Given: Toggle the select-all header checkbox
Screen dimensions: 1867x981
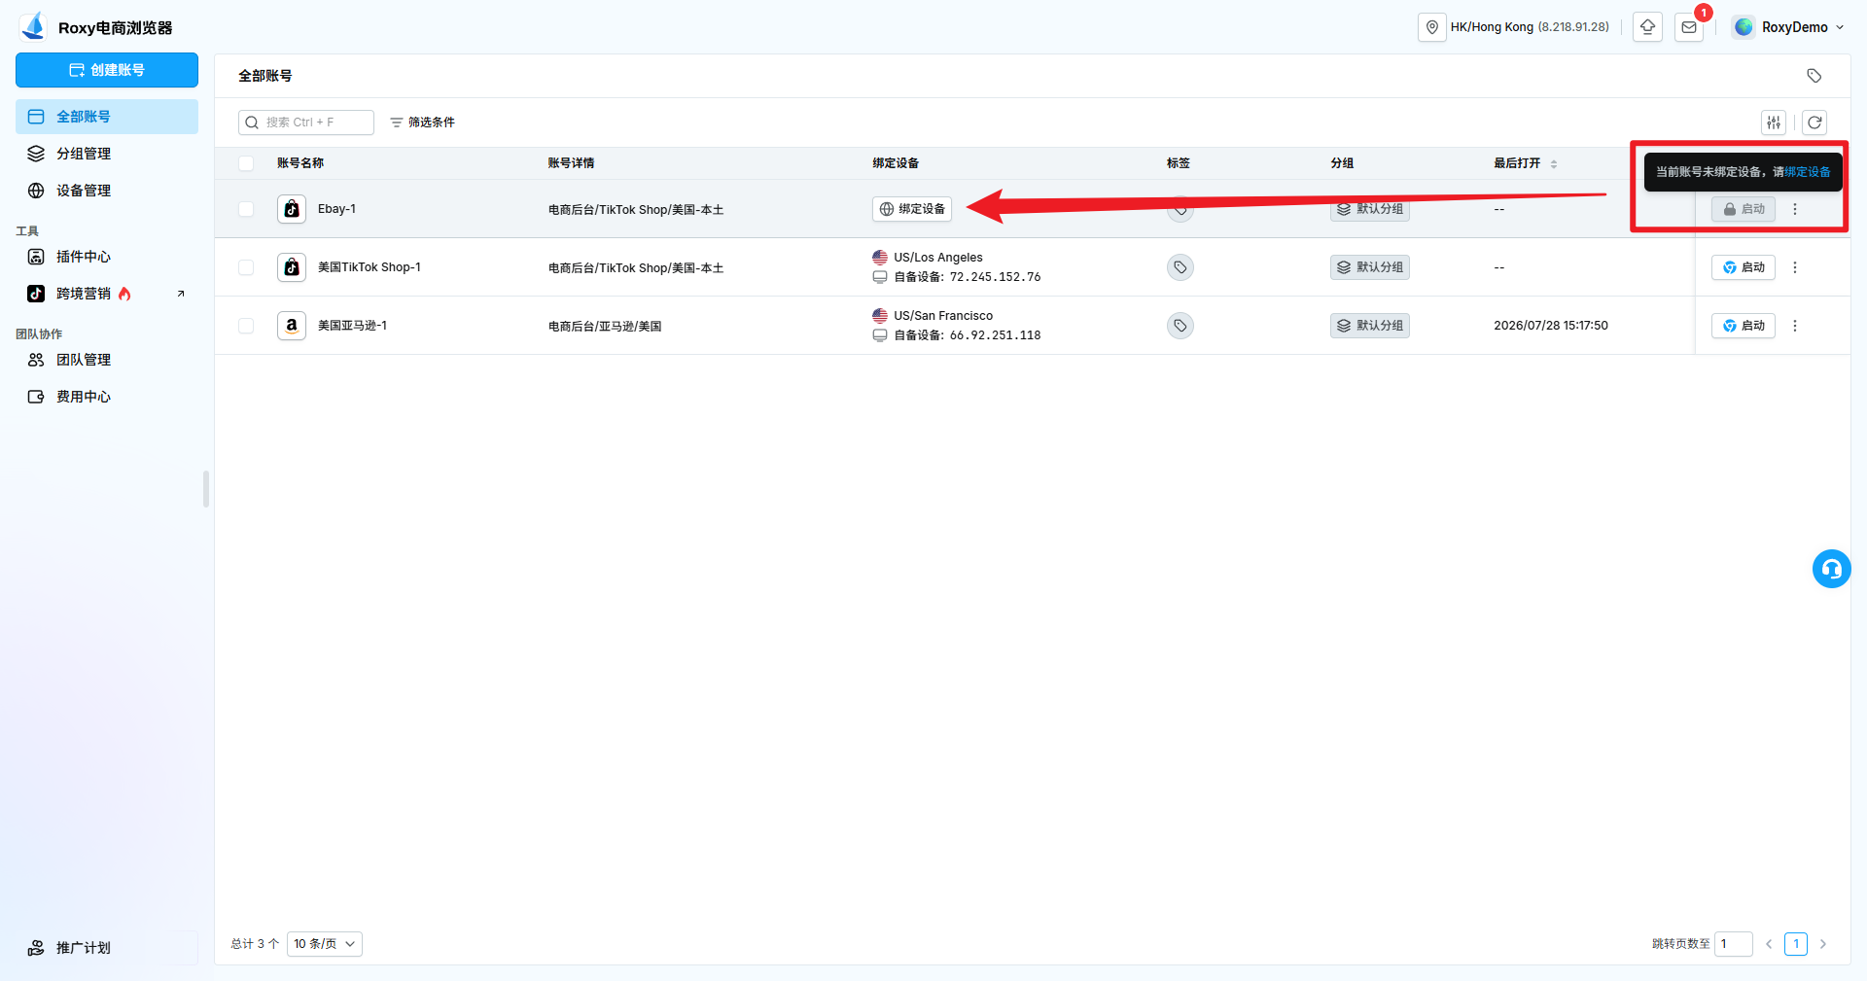Looking at the screenshot, I should [x=246, y=163].
